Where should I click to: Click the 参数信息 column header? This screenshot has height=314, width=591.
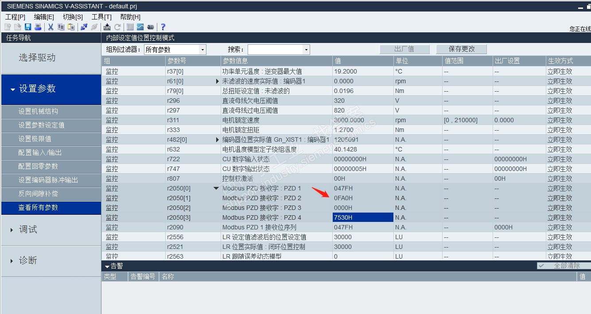(276, 61)
